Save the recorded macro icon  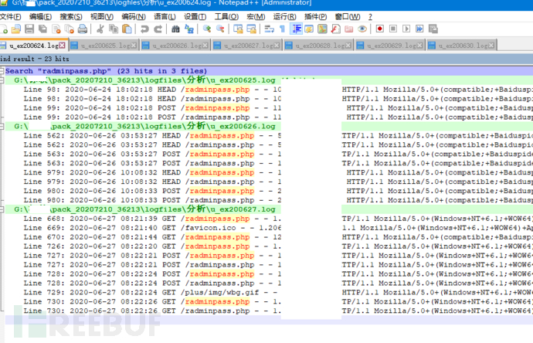pos(433,29)
